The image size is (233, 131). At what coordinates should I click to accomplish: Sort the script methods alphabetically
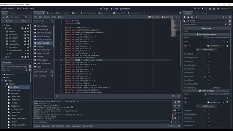coord(52,72)
